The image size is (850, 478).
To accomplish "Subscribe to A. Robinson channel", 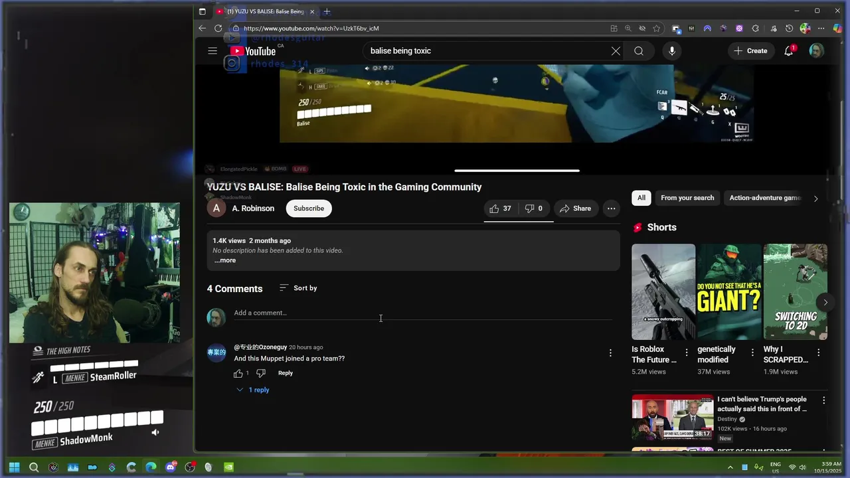I will [x=309, y=208].
